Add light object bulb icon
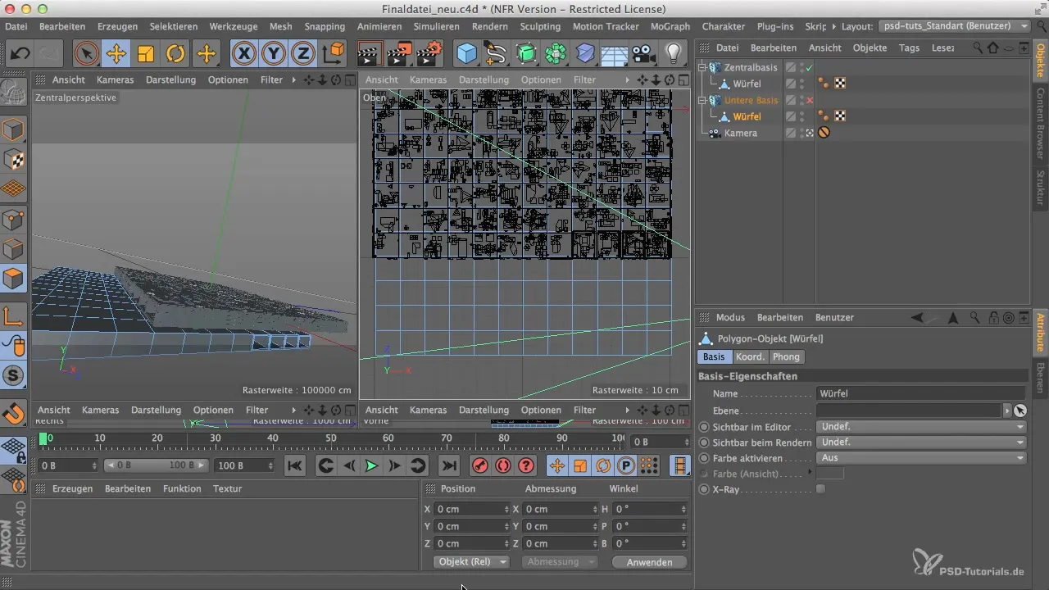The width and height of the screenshot is (1049, 590). 673,54
